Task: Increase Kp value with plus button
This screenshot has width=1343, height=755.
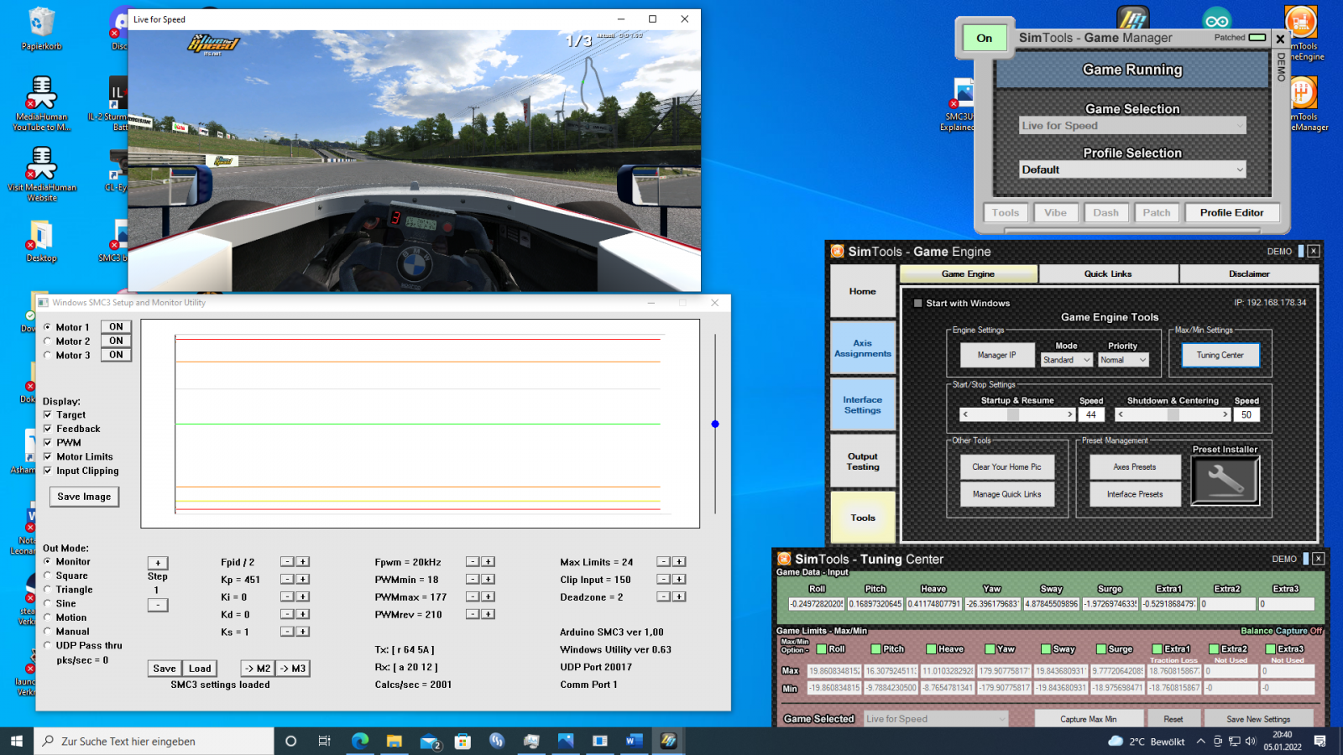Action: click(x=303, y=580)
